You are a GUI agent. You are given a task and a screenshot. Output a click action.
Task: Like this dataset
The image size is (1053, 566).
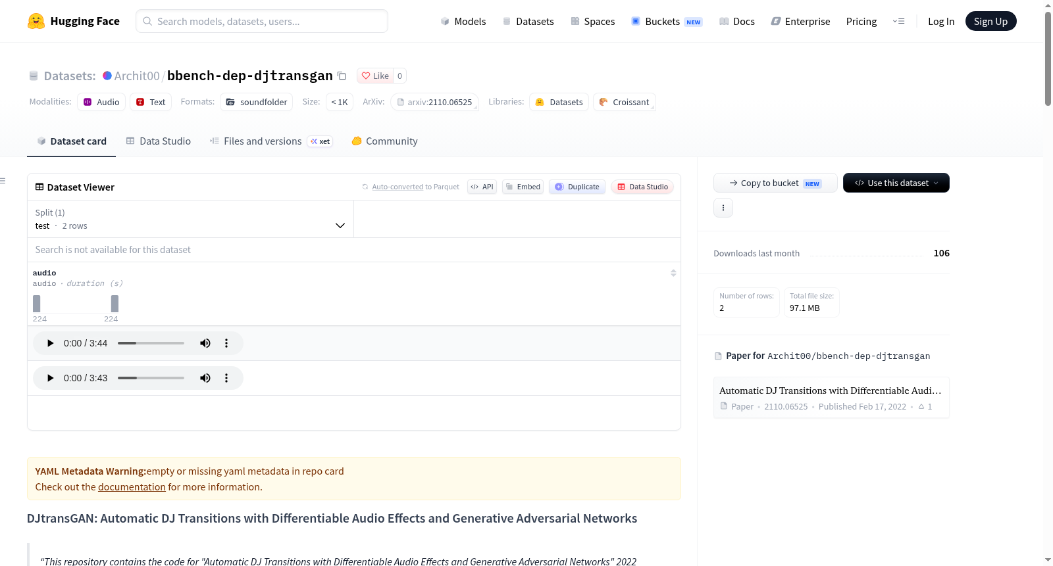[x=375, y=76]
